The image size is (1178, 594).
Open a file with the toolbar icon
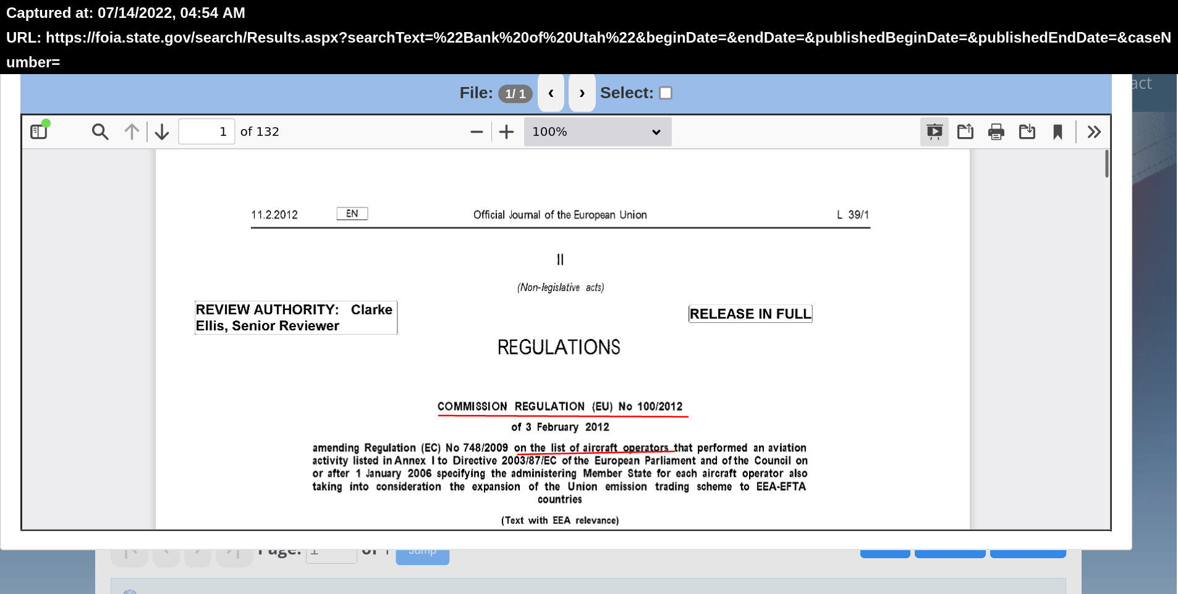(965, 132)
